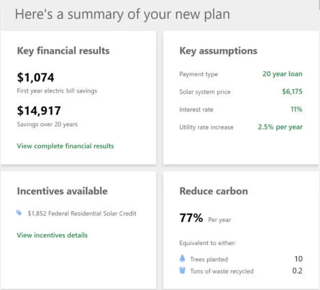Click the Trees planted label
Image resolution: width=320 pixels, height=290 pixels.
(x=209, y=259)
